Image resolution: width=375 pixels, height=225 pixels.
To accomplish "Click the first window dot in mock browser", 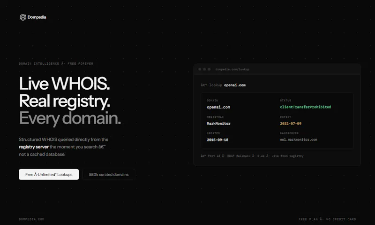I will pos(200,69).
